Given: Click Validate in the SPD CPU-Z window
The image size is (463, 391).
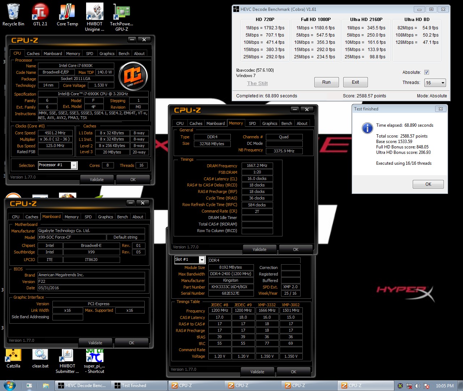Looking at the screenshot, I should point(257,372).
